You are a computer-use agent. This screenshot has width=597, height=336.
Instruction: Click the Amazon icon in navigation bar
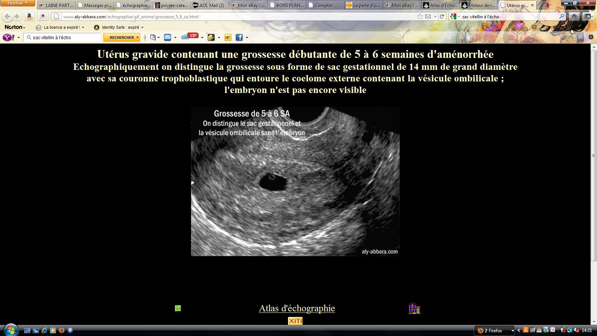(29, 16)
